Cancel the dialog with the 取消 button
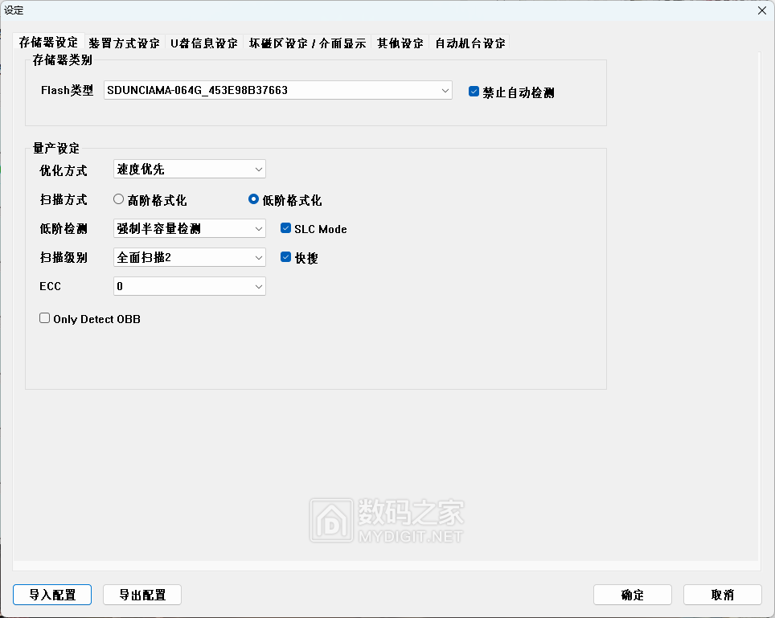775x618 pixels. [x=723, y=595]
